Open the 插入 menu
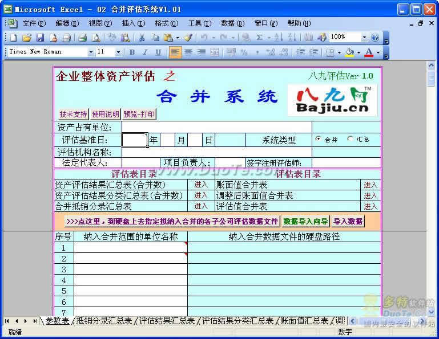 pyautogui.click(x=134, y=23)
